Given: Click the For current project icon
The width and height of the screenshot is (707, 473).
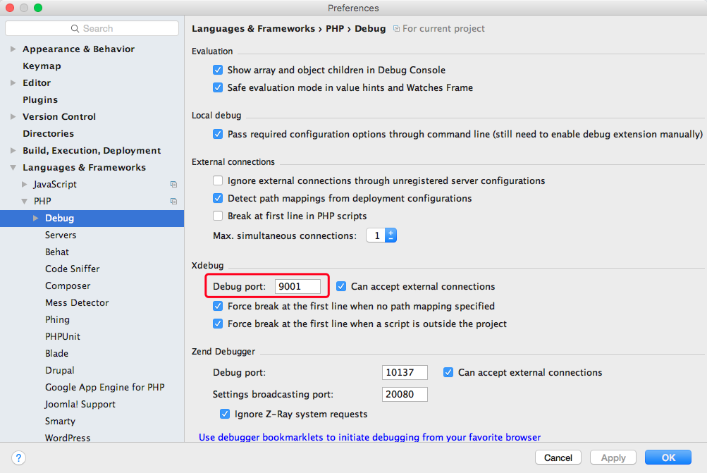Looking at the screenshot, I should (396, 29).
